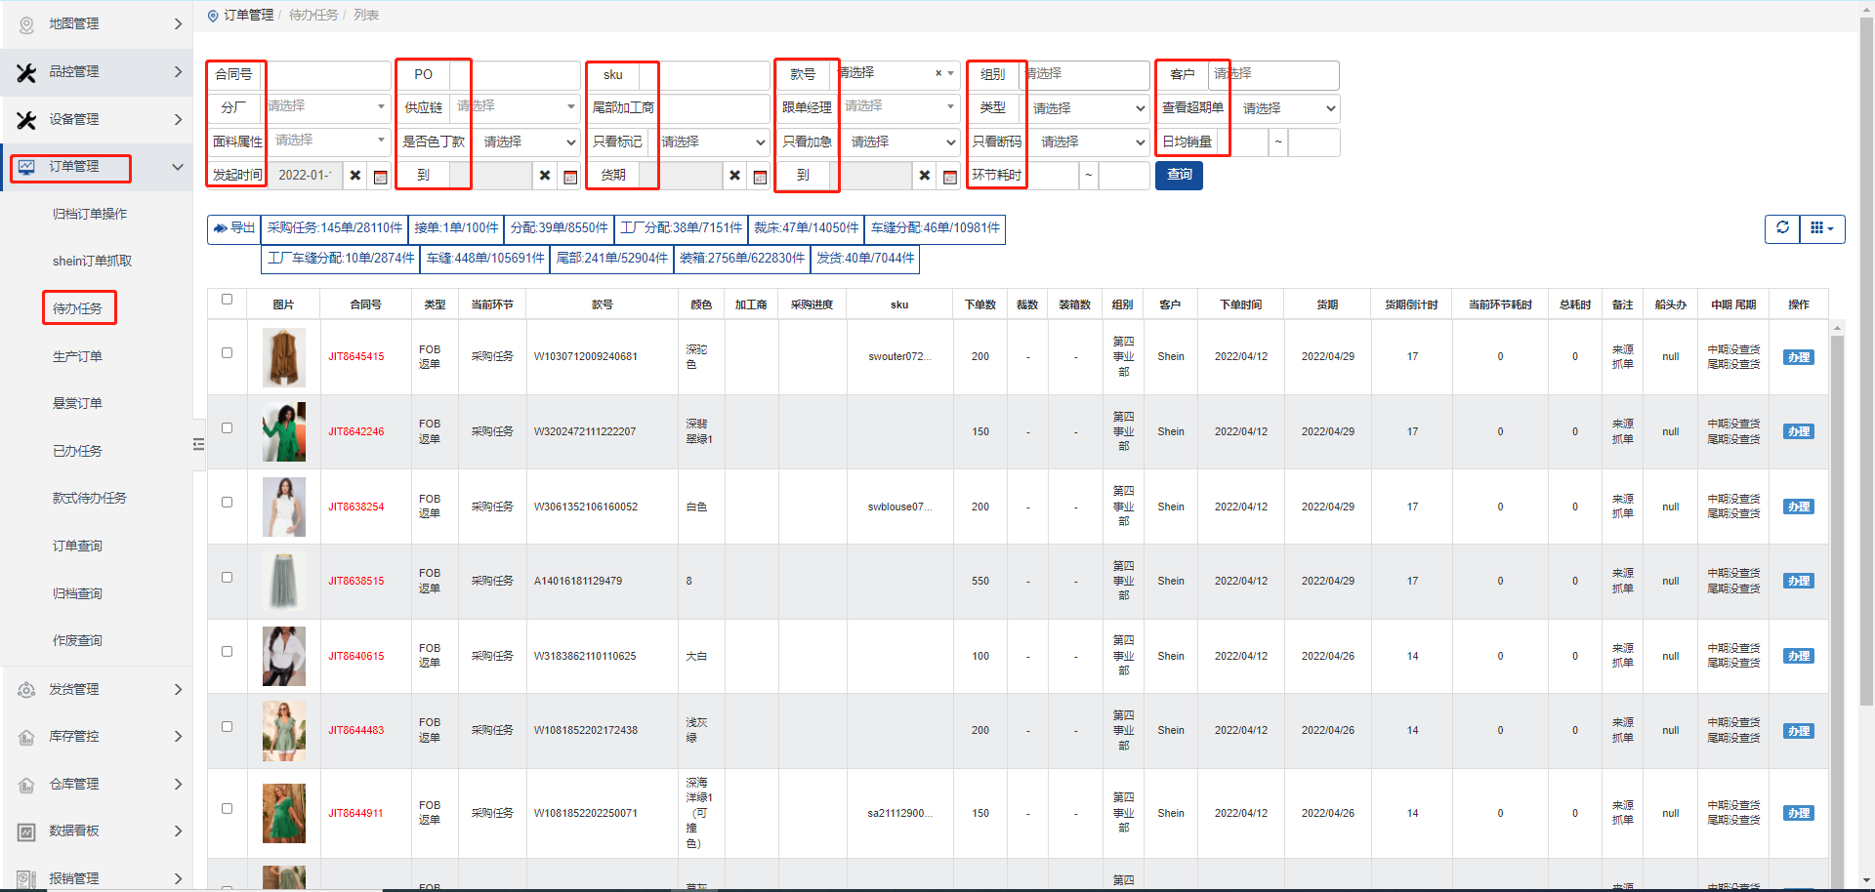Select the checkbox for order JIT8638254
This screenshot has width=1875, height=892.
pos(227,503)
